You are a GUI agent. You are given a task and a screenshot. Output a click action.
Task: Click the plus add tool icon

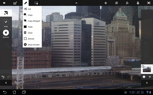tap(106, 3)
